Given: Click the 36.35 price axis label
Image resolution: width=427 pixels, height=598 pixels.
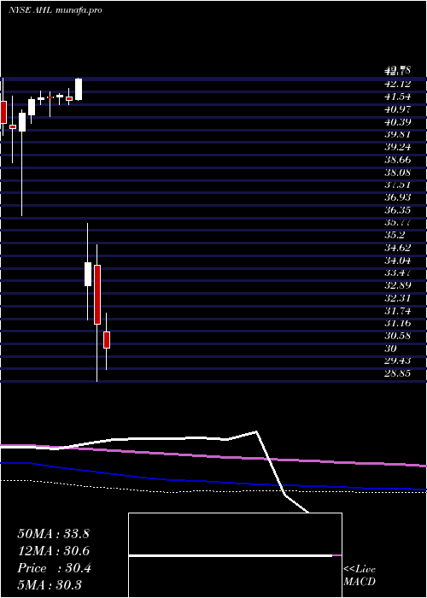Looking at the screenshot, I should tap(398, 210).
